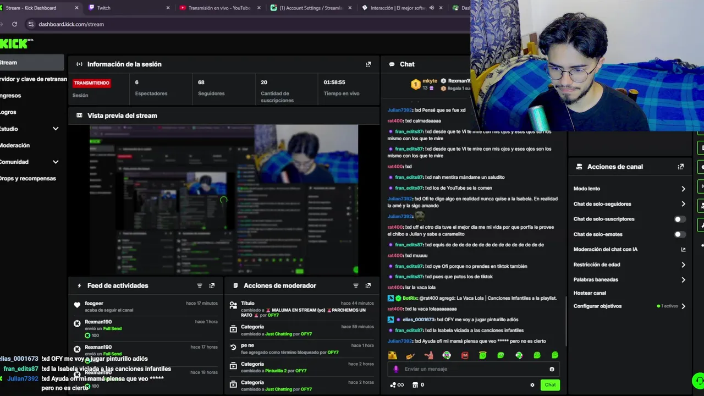Open Chat de solo-seguidores options
Image resolution: width=704 pixels, height=396 pixels.
click(x=629, y=204)
